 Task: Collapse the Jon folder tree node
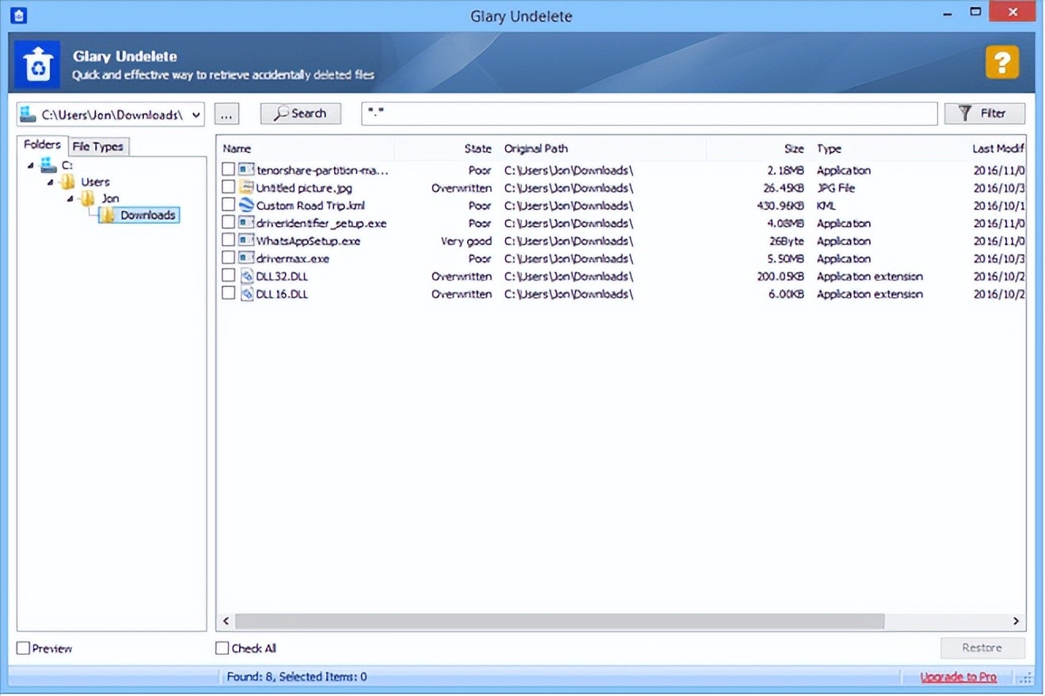(69, 199)
